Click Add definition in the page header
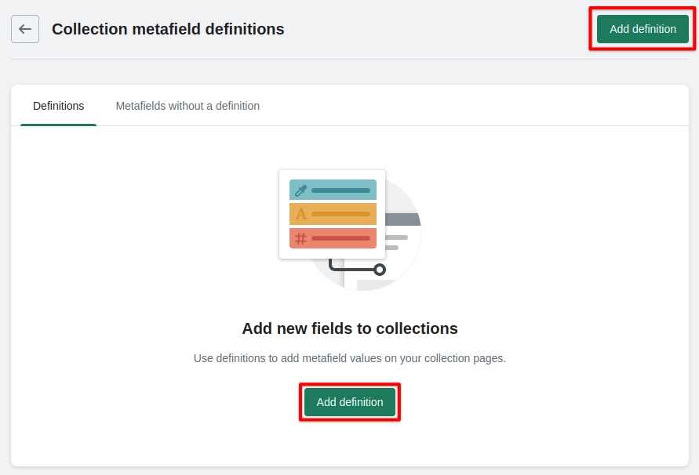699x475 pixels. 643,29
